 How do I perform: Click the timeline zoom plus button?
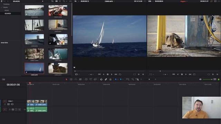(156, 79)
